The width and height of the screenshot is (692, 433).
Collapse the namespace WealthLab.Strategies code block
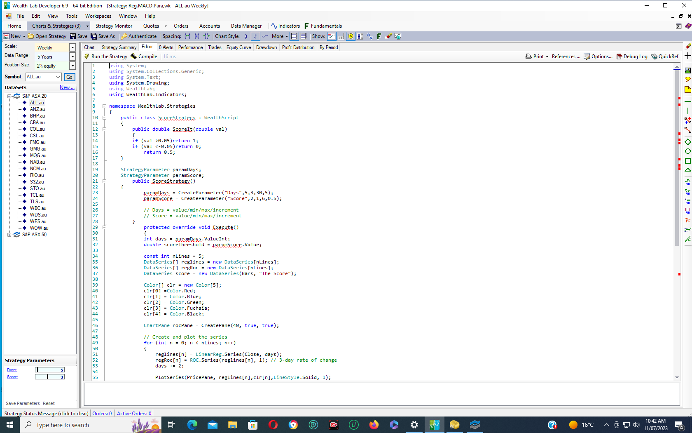[x=104, y=106]
